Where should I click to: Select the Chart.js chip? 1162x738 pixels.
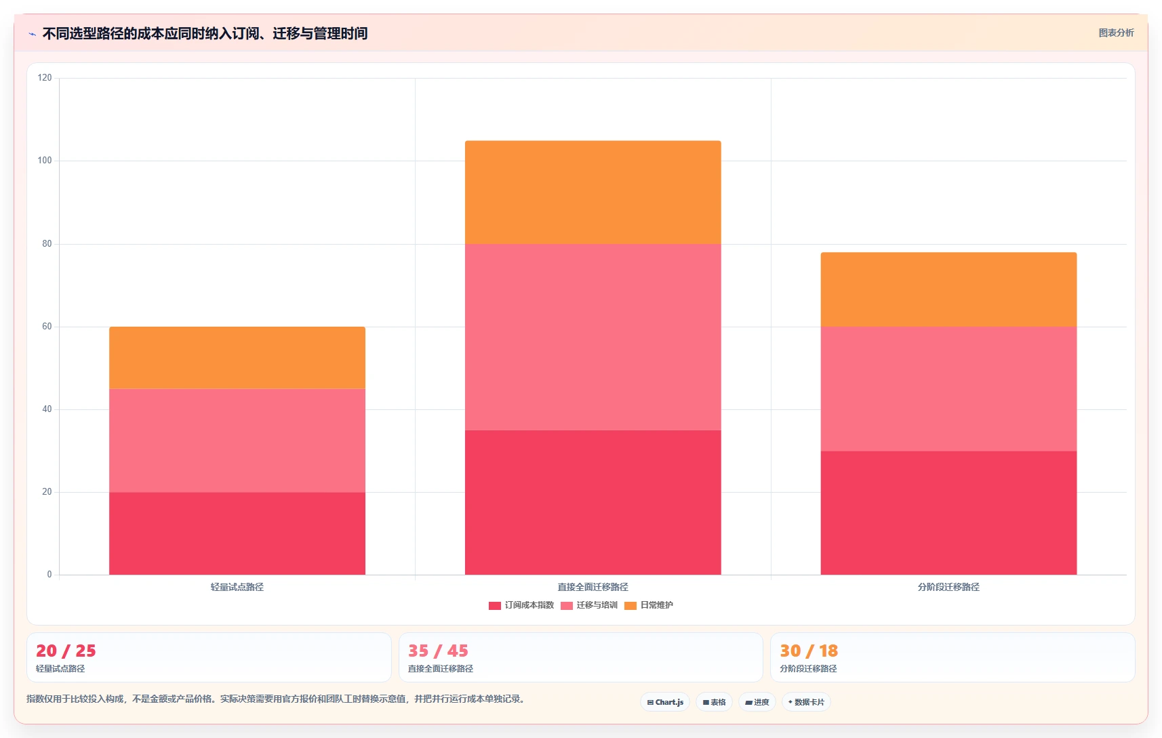(x=665, y=702)
